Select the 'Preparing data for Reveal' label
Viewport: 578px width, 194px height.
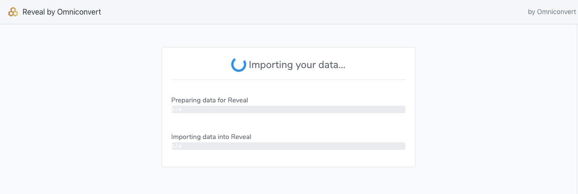click(210, 100)
